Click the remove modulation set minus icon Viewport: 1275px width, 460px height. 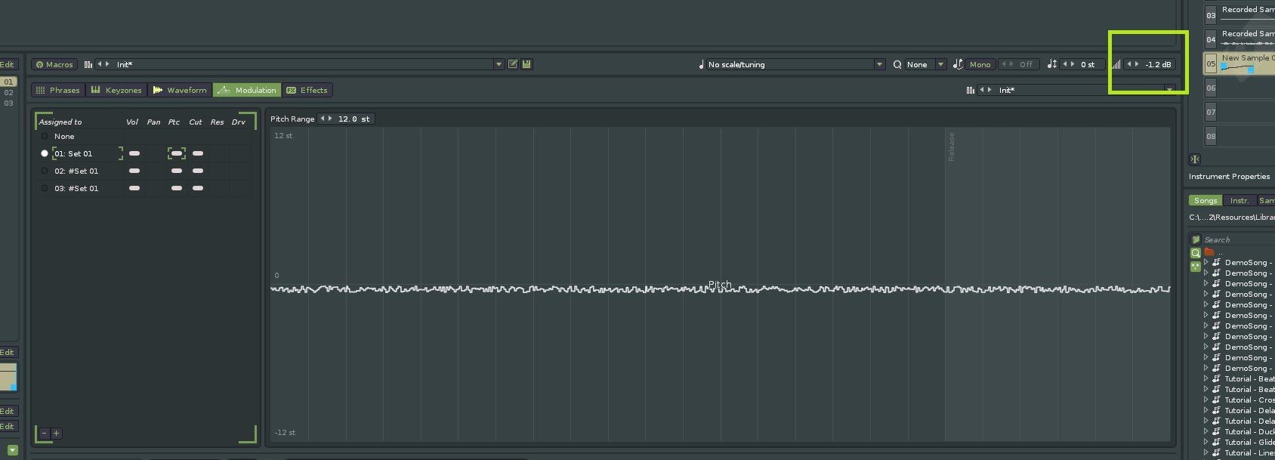coord(45,434)
